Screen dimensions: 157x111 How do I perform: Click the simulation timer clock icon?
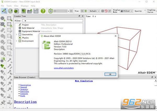pos(51,11)
